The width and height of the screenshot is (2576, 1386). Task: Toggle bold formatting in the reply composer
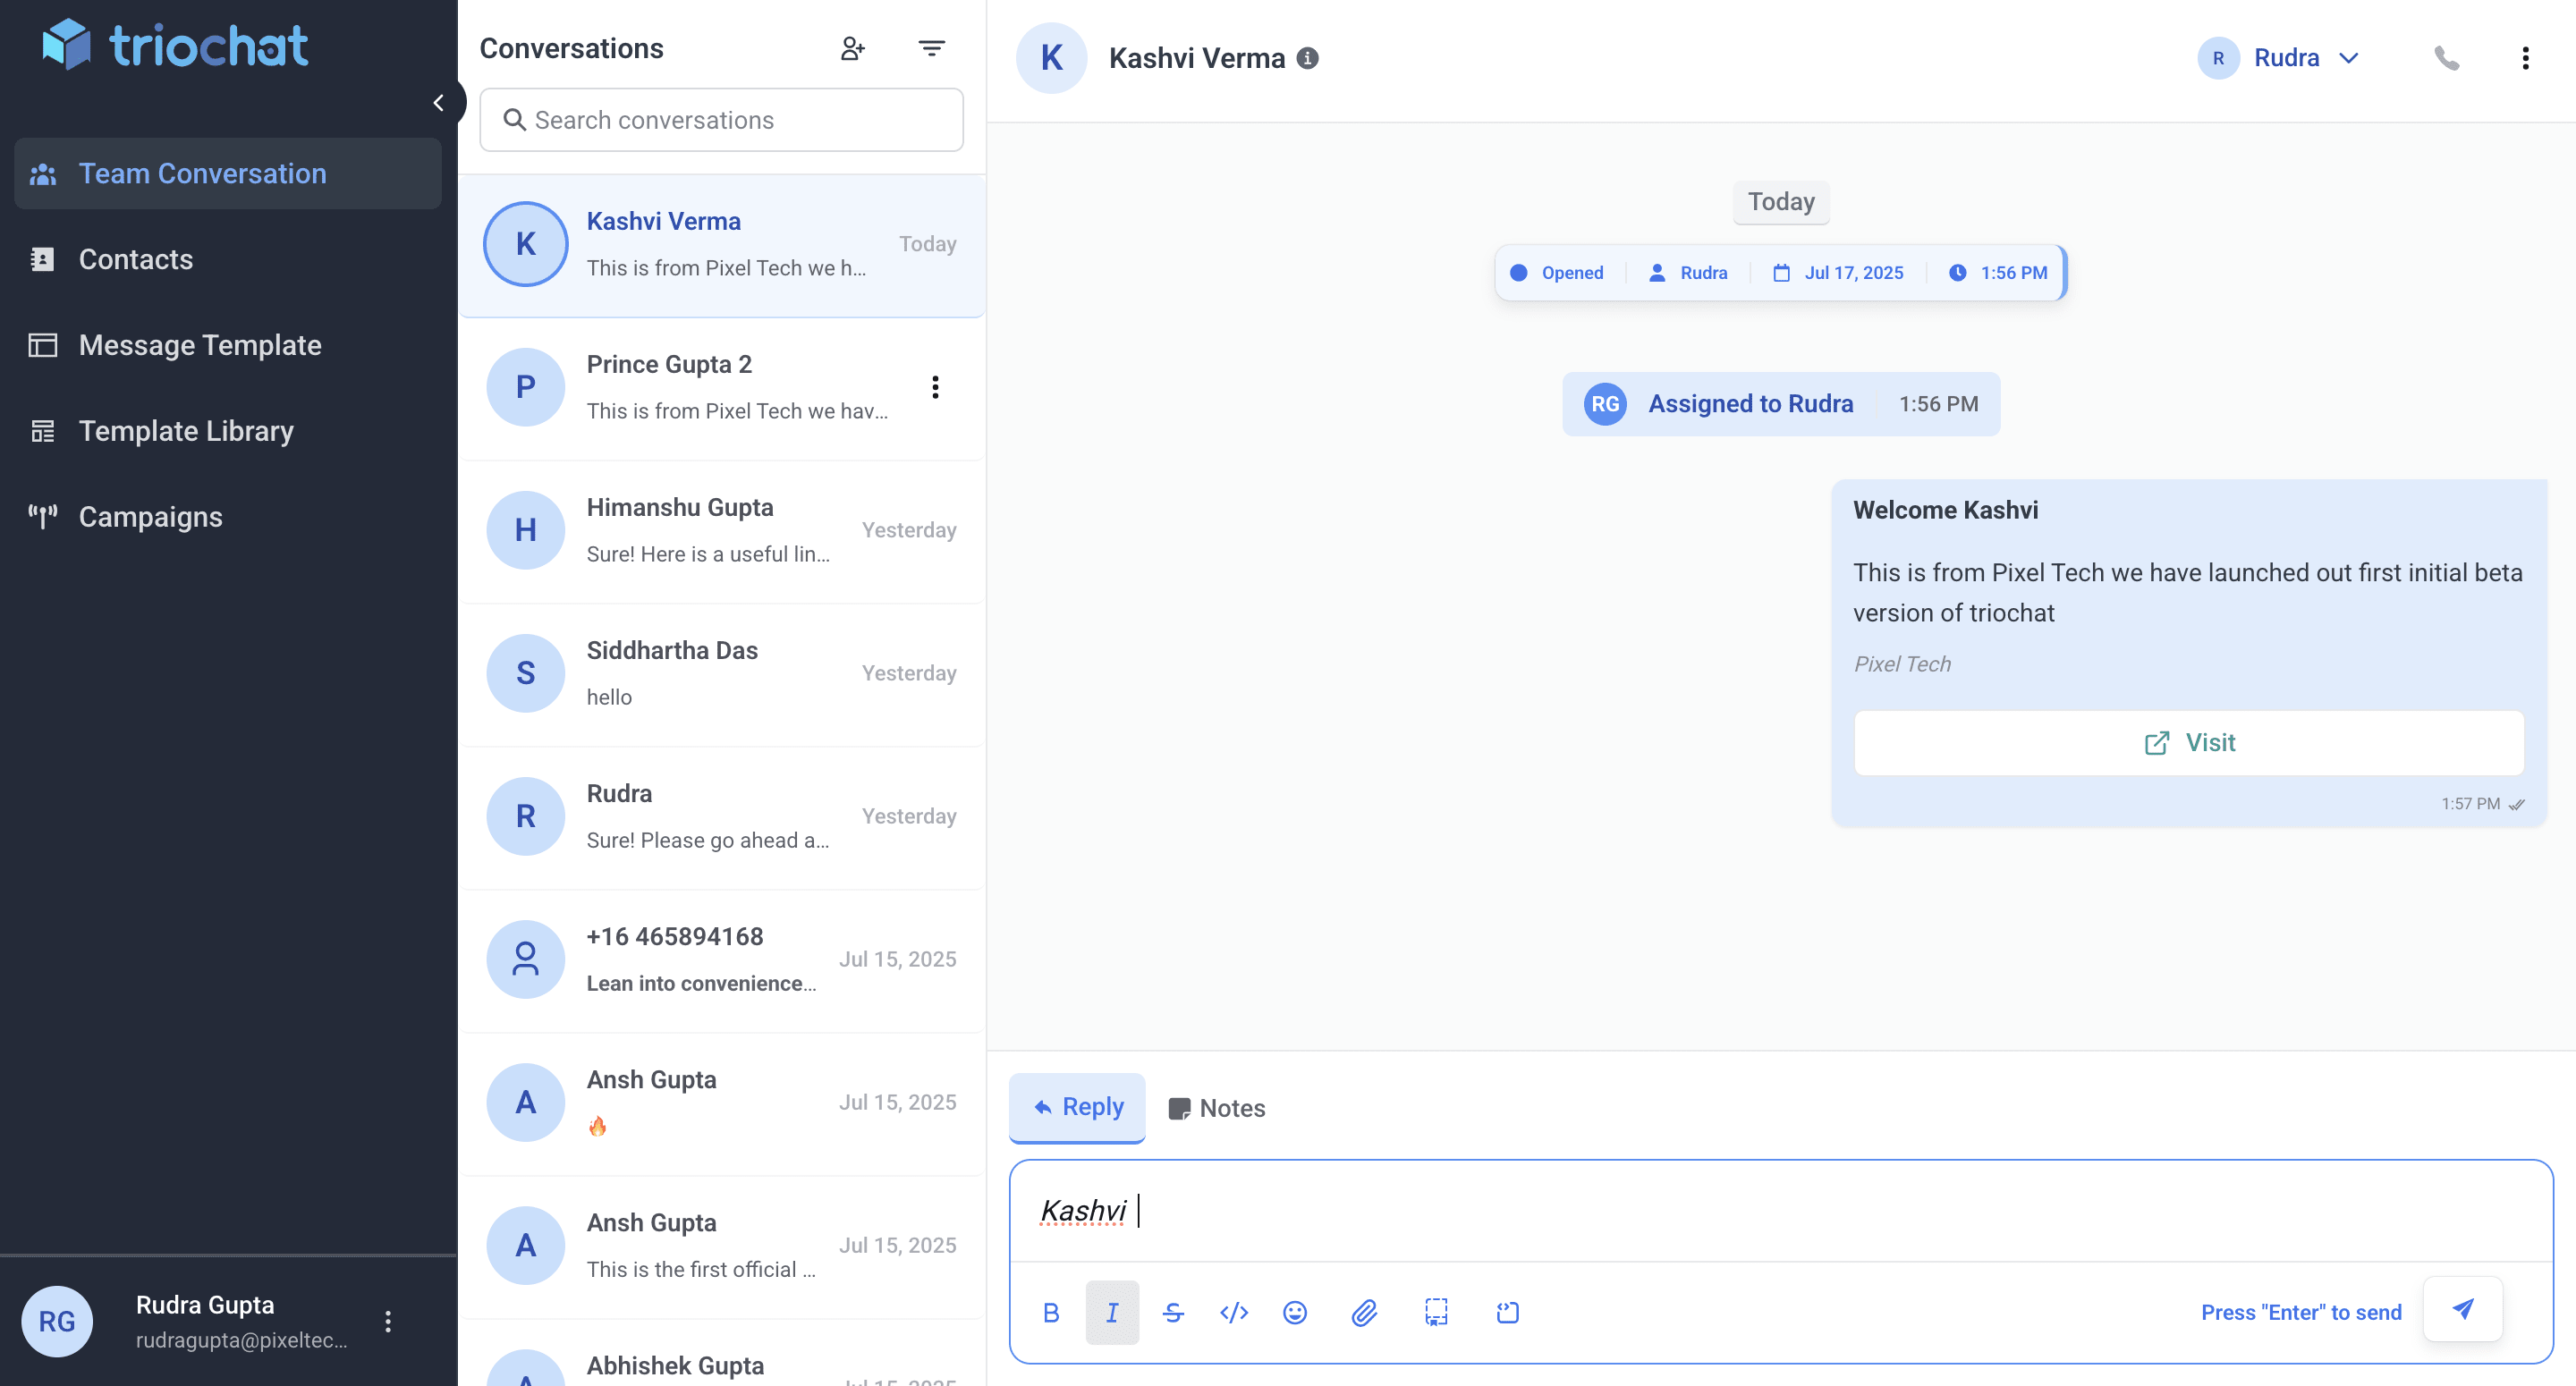(1051, 1312)
